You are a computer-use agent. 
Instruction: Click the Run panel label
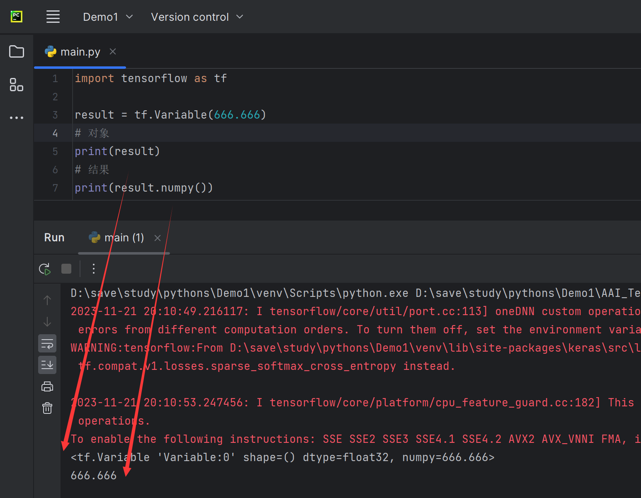click(54, 238)
